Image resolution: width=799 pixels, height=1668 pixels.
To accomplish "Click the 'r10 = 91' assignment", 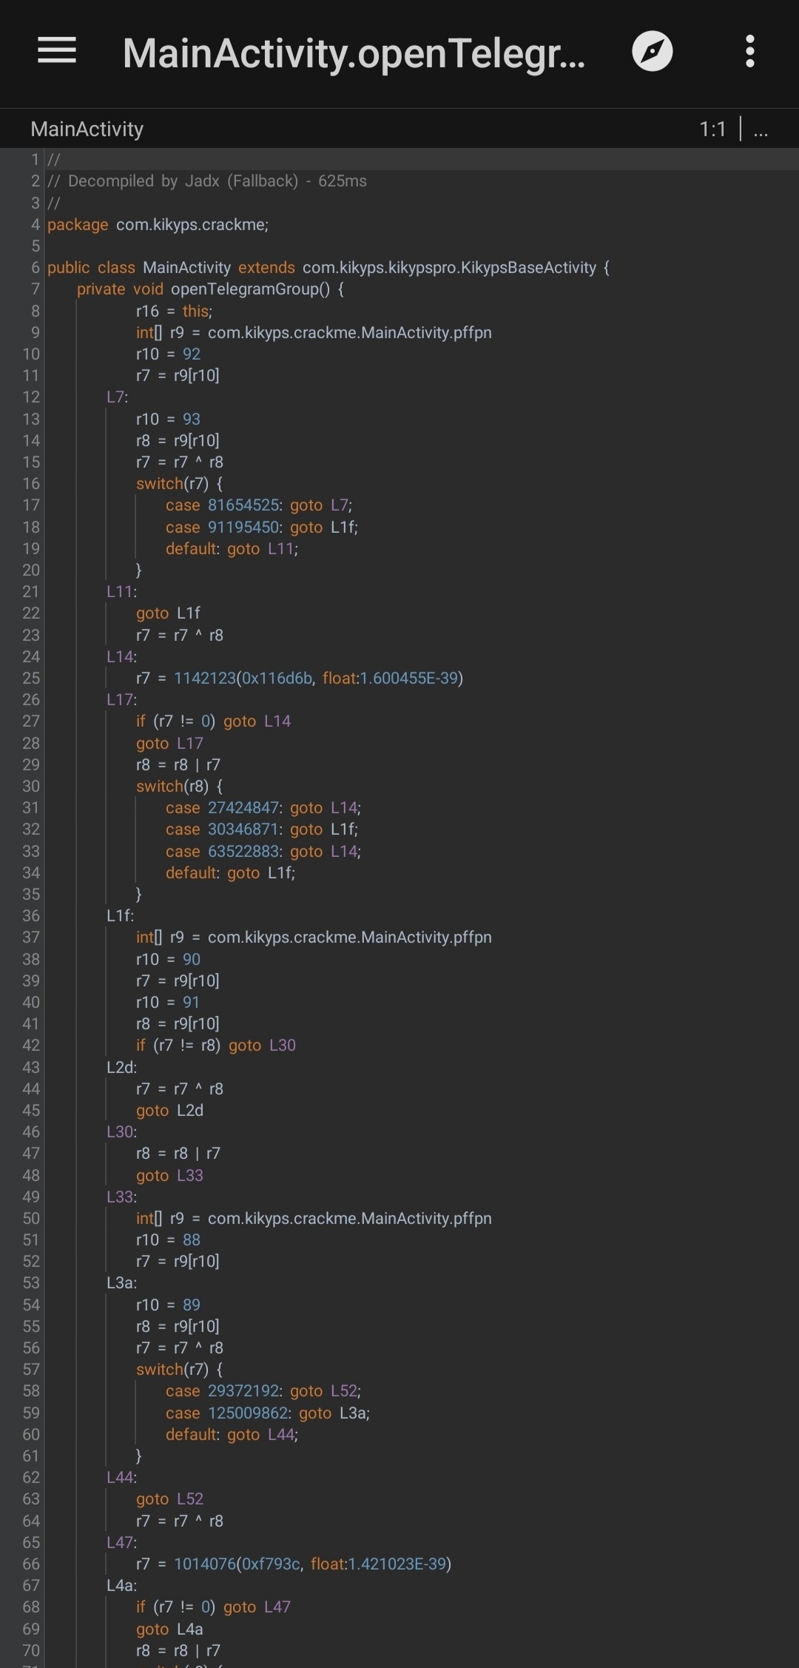I will point(168,1003).
